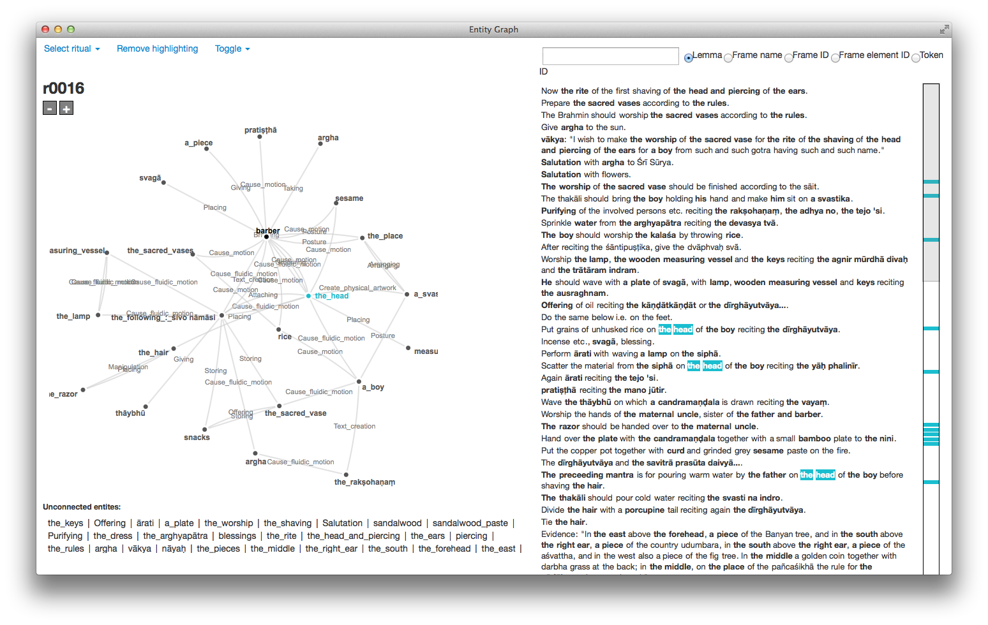The height and width of the screenshot is (625, 988).
Task: Click the_dress unconnected entity
Action: point(113,536)
